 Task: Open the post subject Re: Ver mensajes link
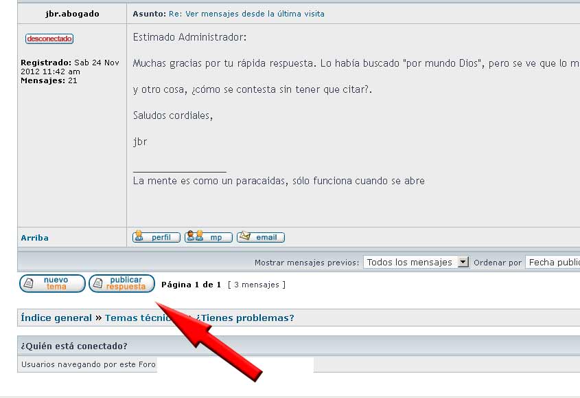246,14
